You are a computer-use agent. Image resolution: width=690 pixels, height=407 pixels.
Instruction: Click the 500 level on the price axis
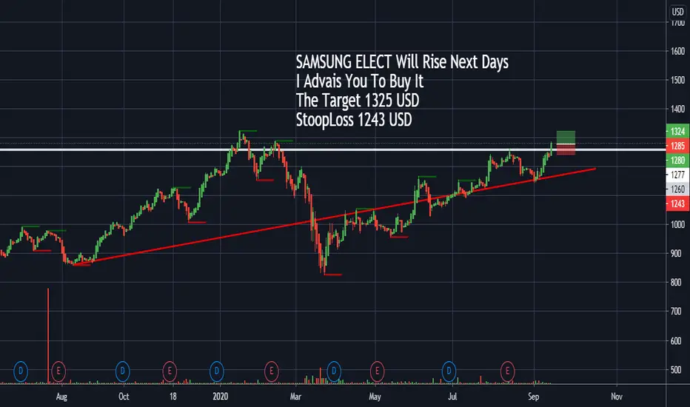click(675, 370)
